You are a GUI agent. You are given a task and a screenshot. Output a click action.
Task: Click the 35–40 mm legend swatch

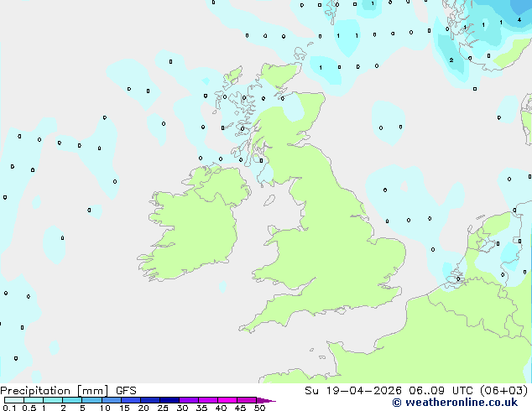(208, 400)
